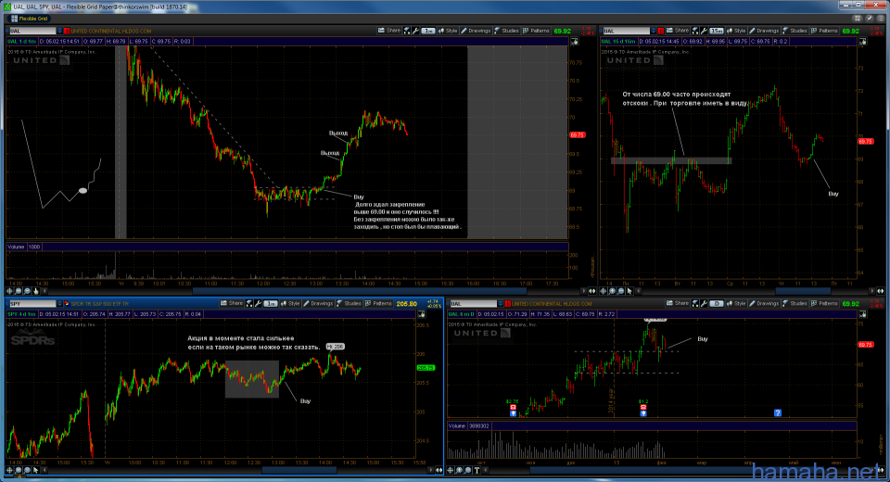Click wrench icon in top-right 15m chart

[x=704, y=31]
